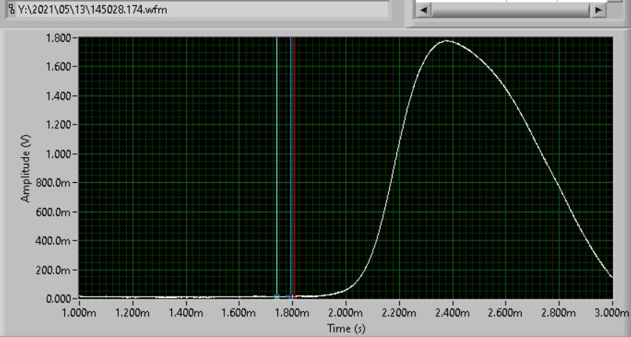Click the file path field showing 145028.174.wfm
The width and height of the screenshot is (631, 337).
click(x=198, y=10)
